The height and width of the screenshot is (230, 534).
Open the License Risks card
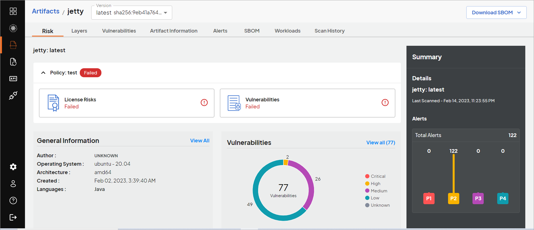coord(127,103)
